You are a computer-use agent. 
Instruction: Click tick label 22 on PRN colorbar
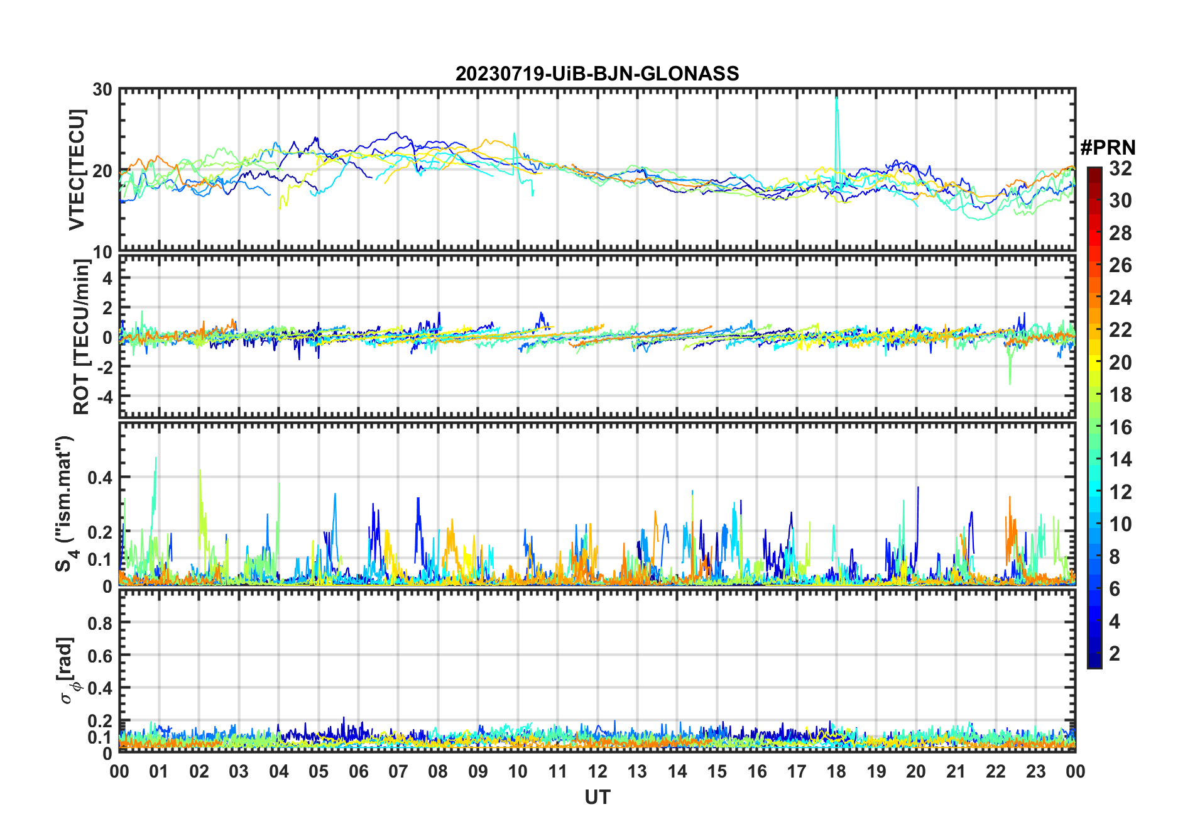1120,330
